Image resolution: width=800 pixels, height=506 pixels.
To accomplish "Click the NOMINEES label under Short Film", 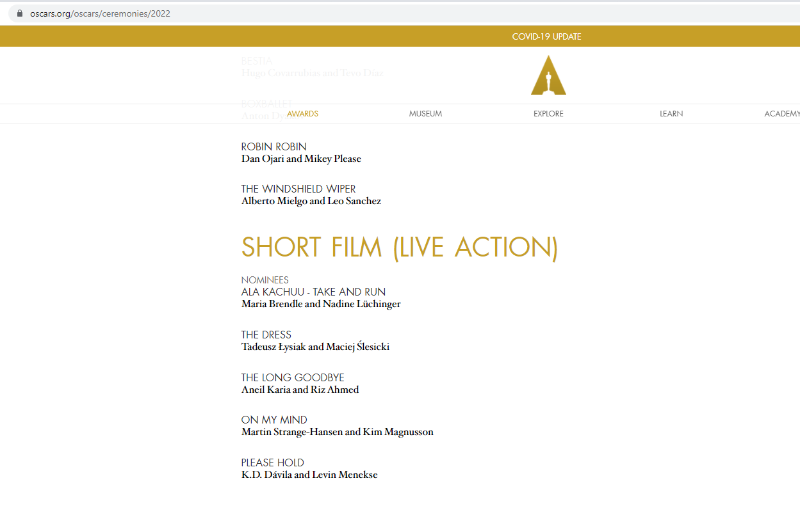I will (x=265, y=280).
